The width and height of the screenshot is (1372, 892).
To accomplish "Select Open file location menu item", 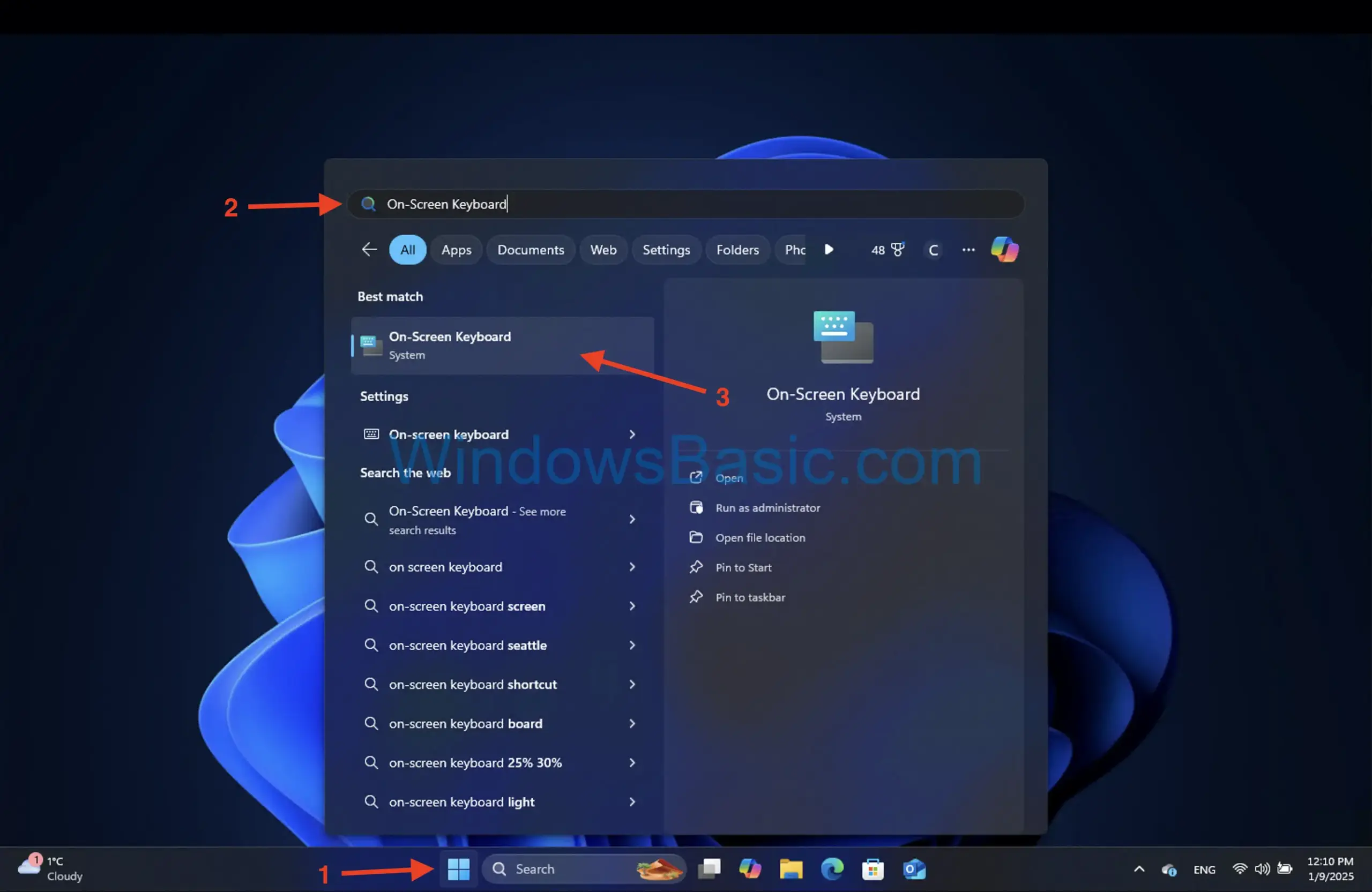I will coord(761,537).
